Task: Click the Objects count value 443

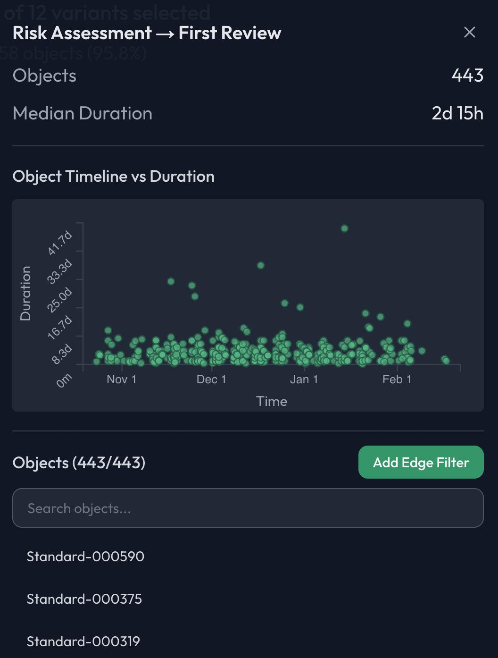Action: (467, 76)
